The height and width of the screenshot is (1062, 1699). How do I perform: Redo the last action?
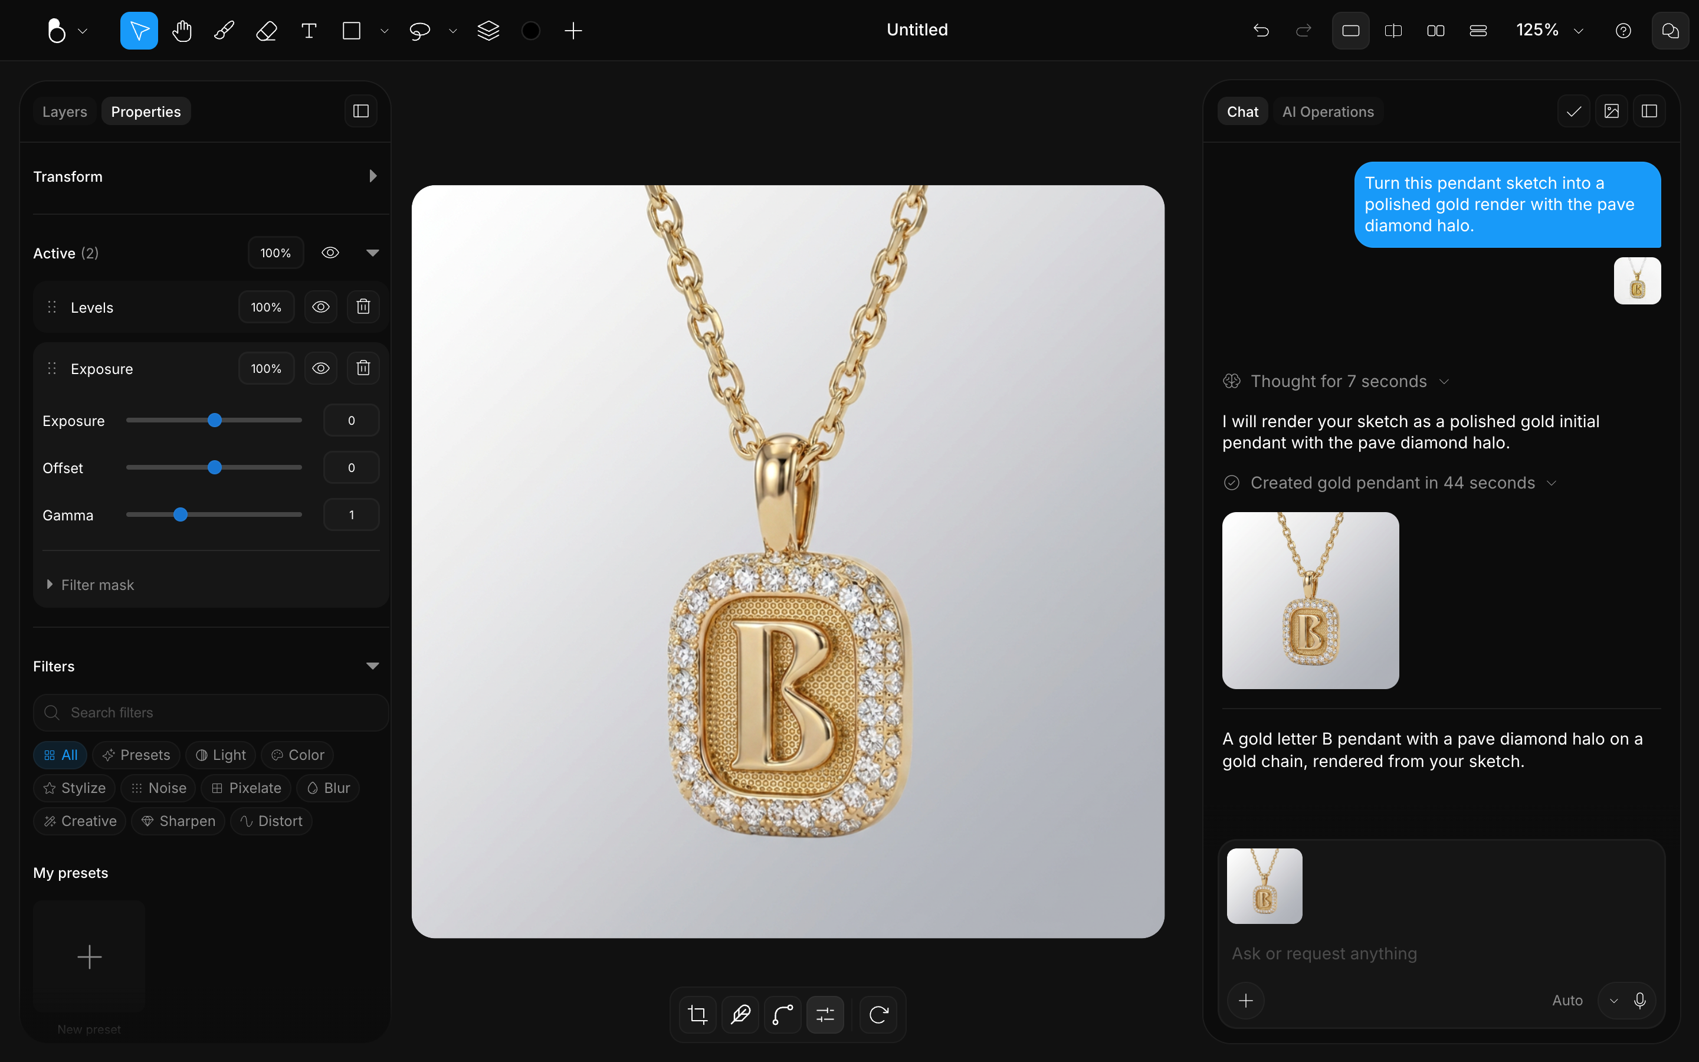1304,31
